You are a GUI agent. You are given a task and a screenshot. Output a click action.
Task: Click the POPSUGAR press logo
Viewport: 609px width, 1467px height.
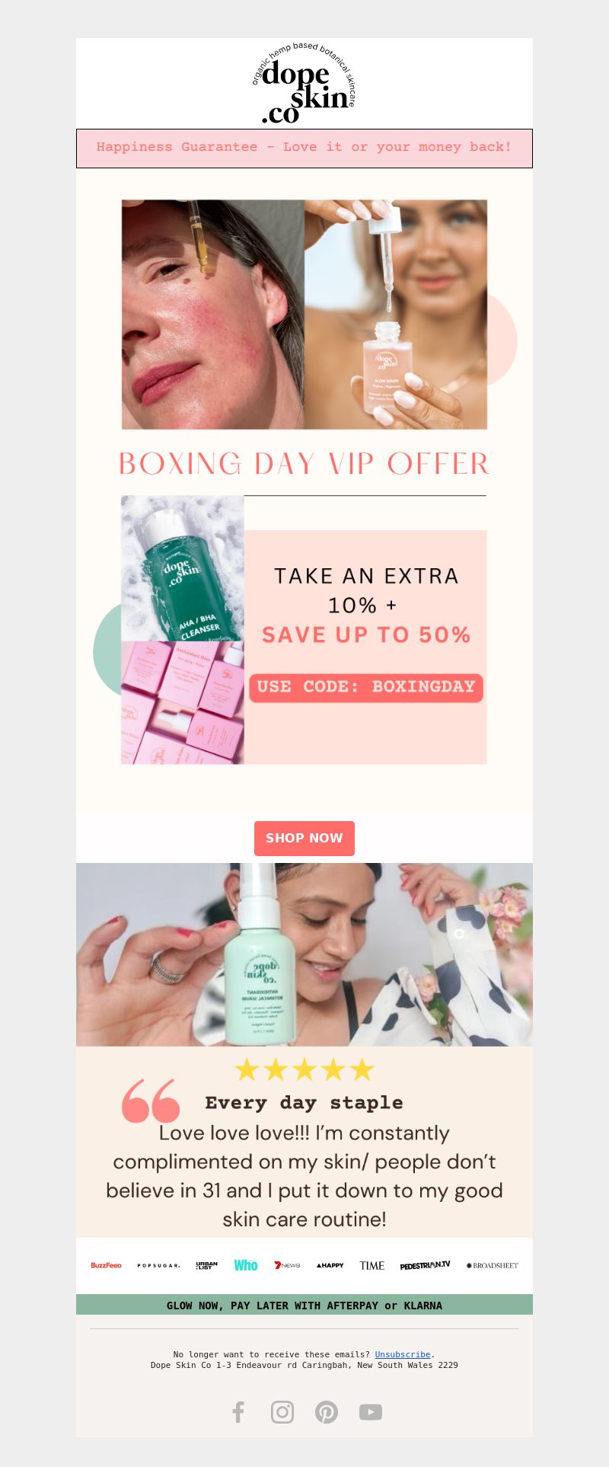click(158, 1265)
